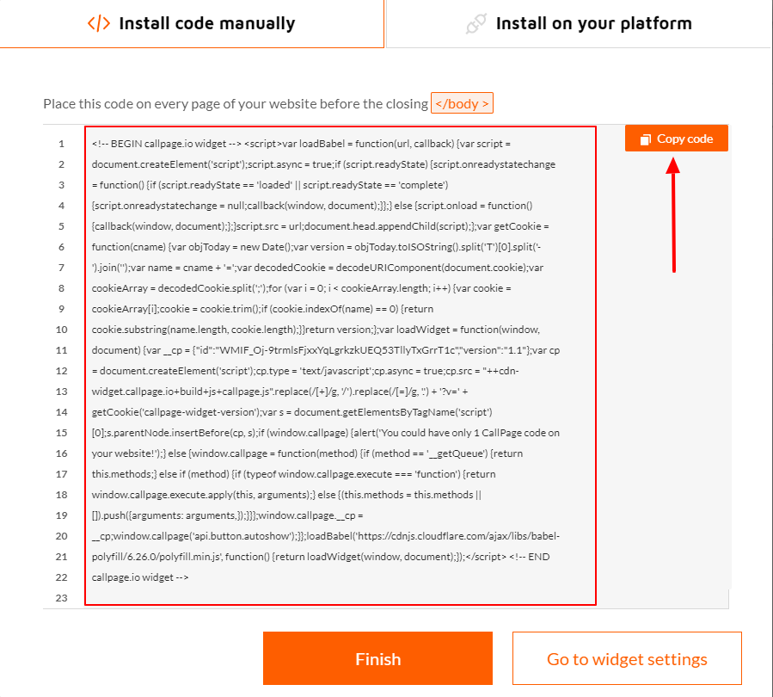
Task: Click the copy icon in Copy code button
Action: [x=646, y=139]
